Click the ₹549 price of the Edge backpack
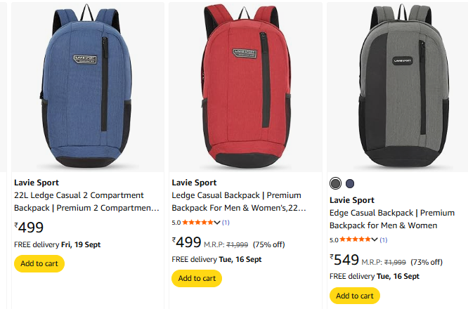This screenshot has height=309, width=468. 344,260
